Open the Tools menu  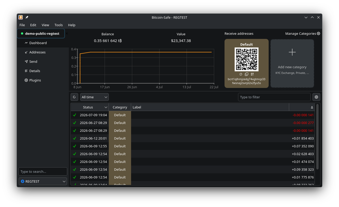[x=59, y=25]
